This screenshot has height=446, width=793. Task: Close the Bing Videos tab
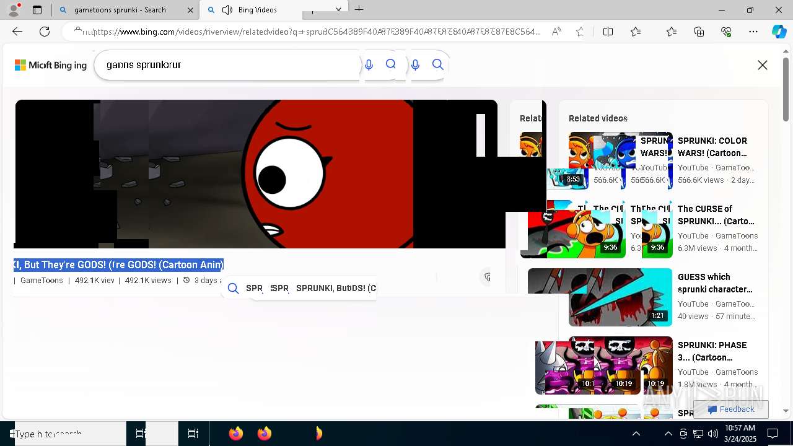pyautogui.click(x=339, y=10)
